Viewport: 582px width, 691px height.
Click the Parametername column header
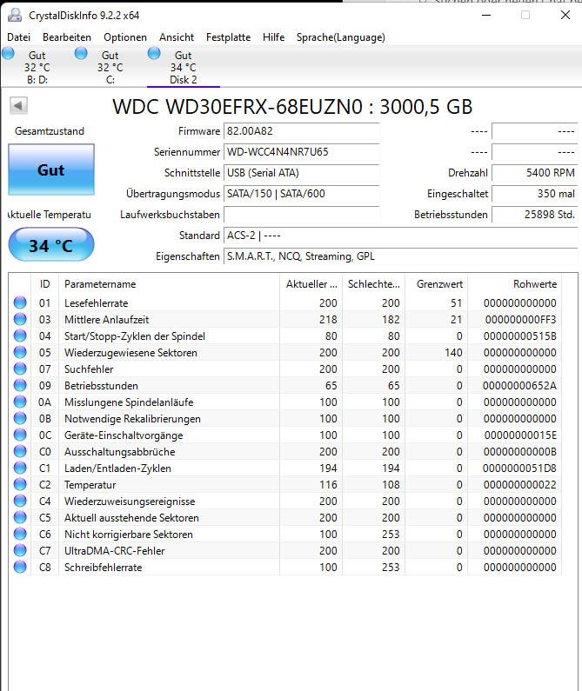tap(169, 284)
